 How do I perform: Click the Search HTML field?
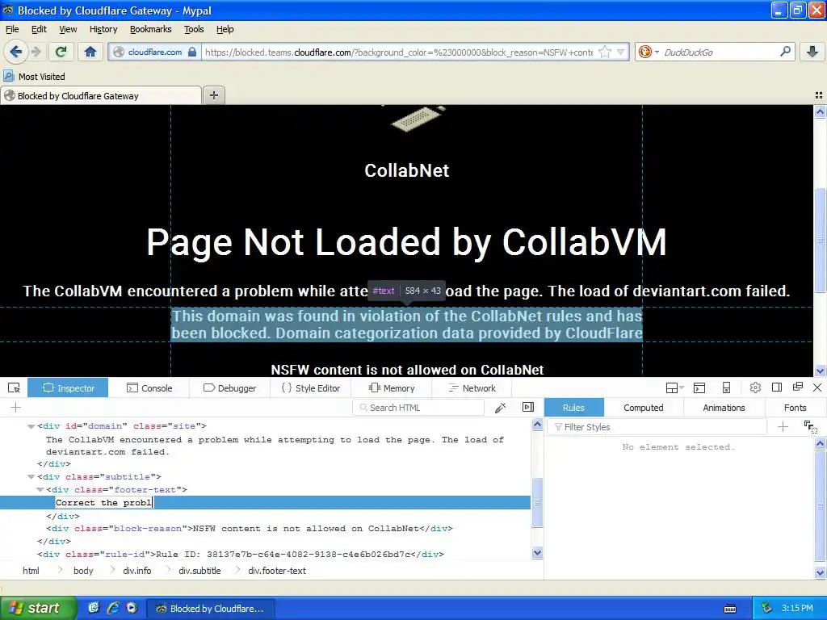point(418,408)
